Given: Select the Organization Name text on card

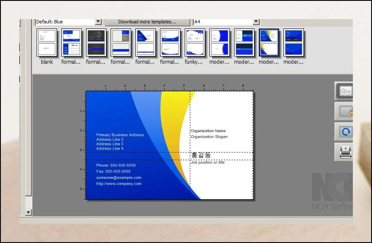Looking at the screenshot, I should pos(208,131).
